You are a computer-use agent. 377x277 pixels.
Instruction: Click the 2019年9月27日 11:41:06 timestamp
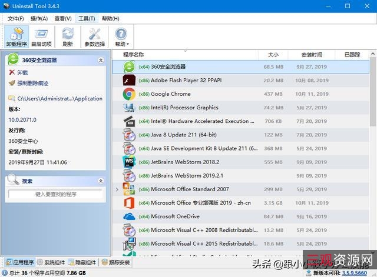click(x=38, y=162)
